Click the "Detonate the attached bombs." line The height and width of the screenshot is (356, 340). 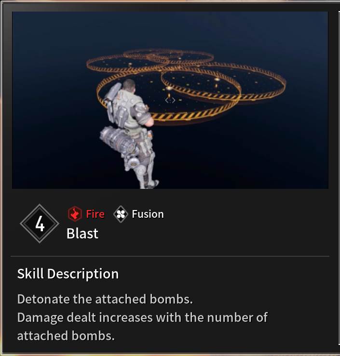tap(105, 299)
